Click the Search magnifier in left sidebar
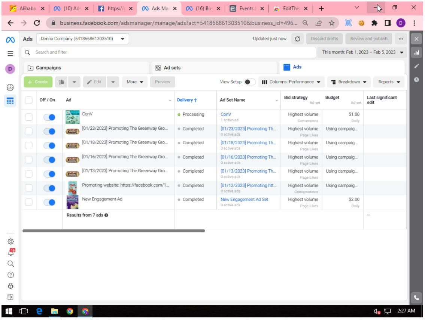The height and width of the screenshot is (320, 425). tap(10, 264)
